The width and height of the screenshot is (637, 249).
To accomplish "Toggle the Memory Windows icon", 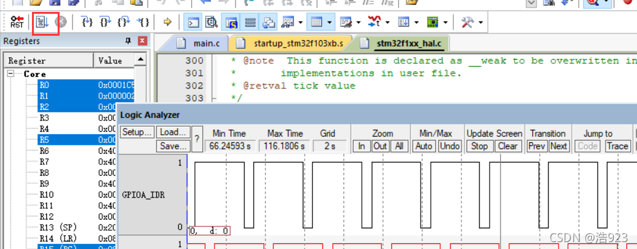I will [317, 22].
